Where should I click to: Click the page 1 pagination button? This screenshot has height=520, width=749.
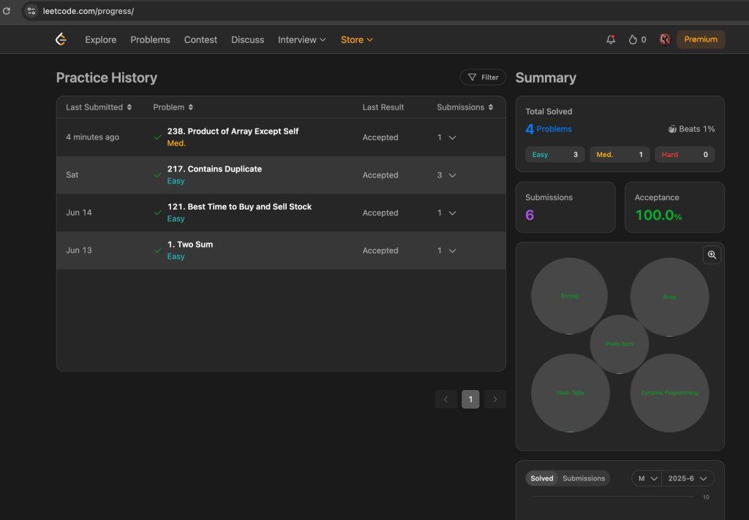click(470, 399)
